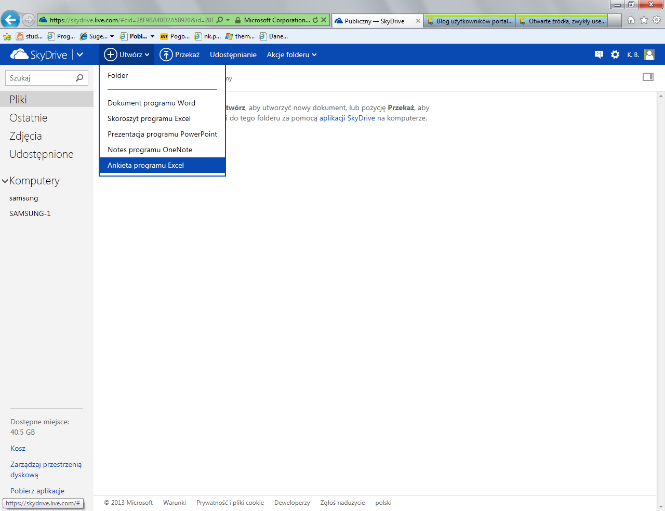The width and height of the screenshot is (665, 511).
Task: Click Zarządzaj przestrzenią dyskową link
Action: tap(46, 469)
